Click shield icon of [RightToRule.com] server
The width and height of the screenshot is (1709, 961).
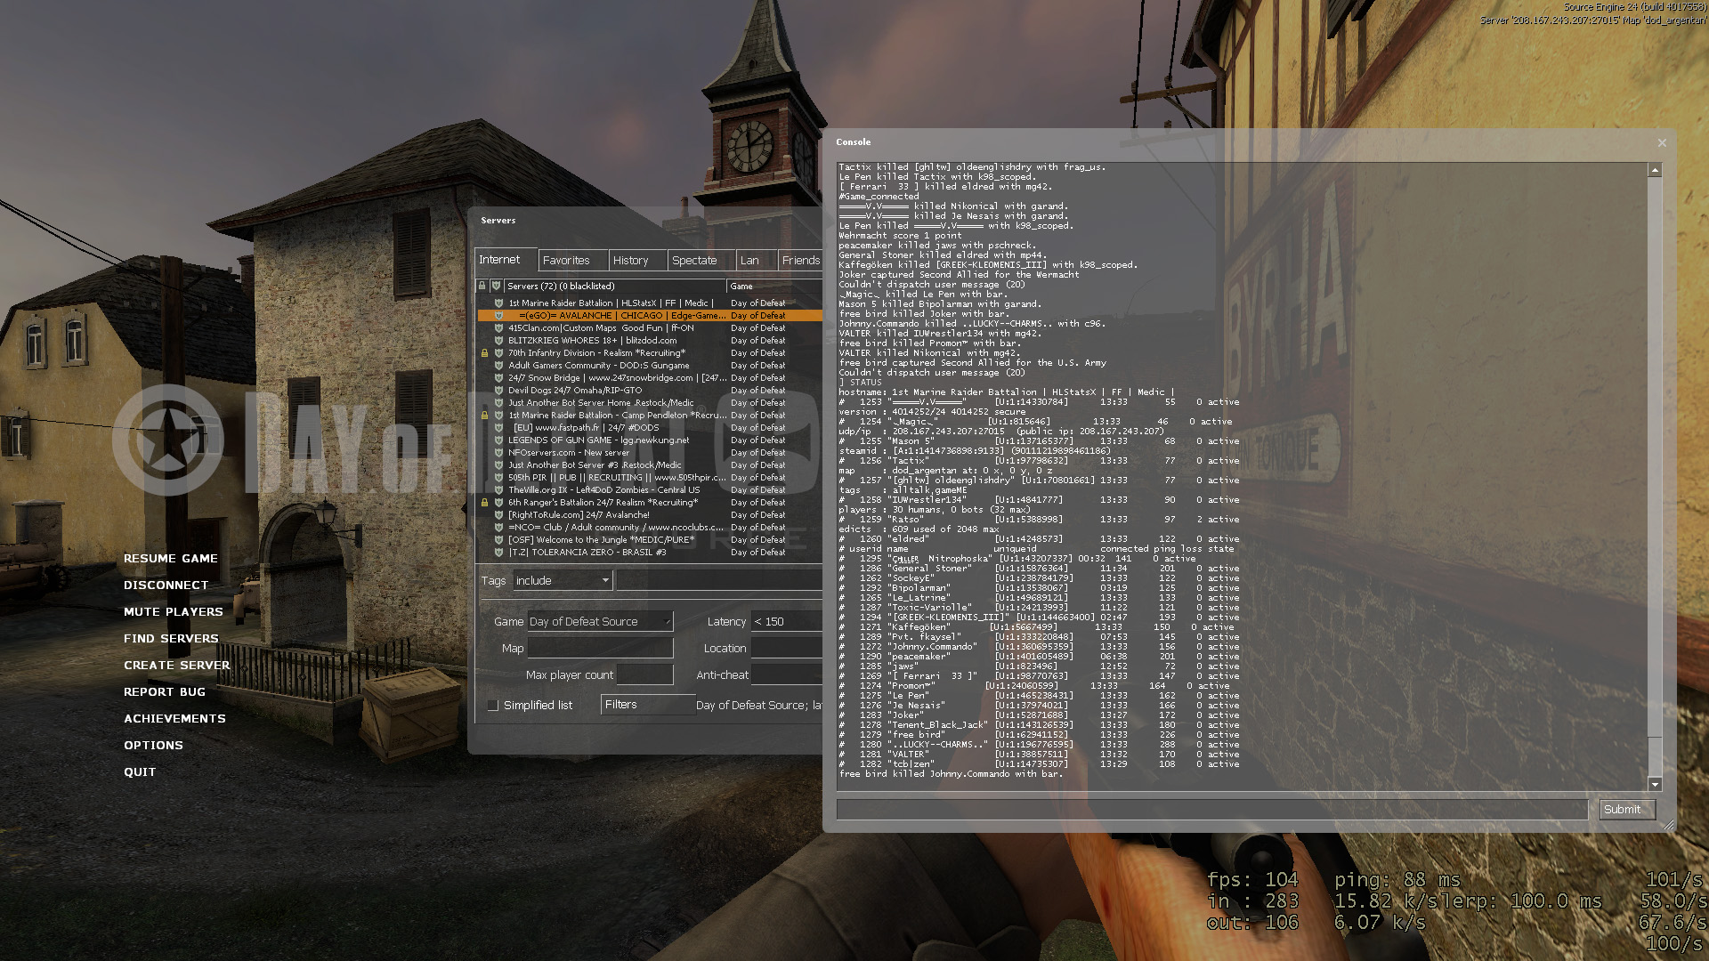coord(498,515)
